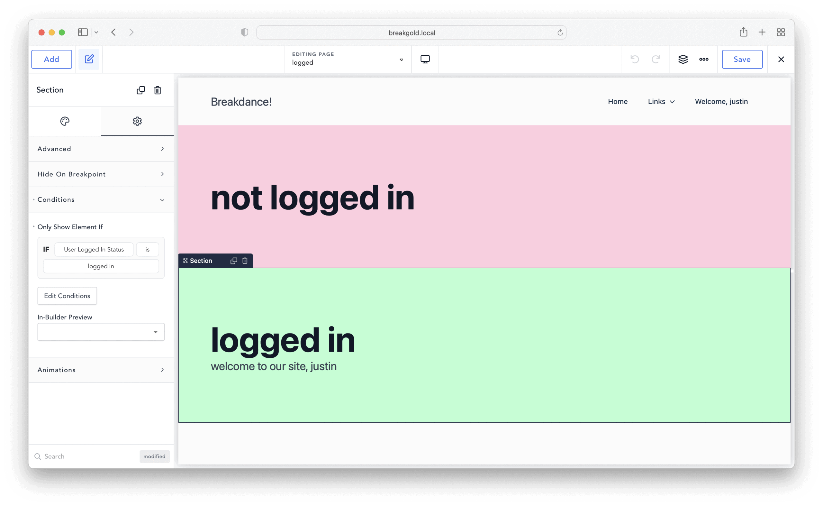Image resolution: width=823 pixels, height=506 pixels.
Task: Click the Home navigation link
Action: click(x=617, y=101)
